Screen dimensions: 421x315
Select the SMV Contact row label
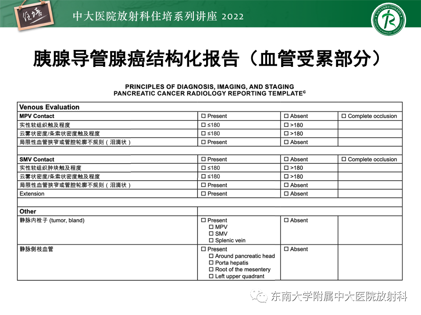(x=37, y=159)
